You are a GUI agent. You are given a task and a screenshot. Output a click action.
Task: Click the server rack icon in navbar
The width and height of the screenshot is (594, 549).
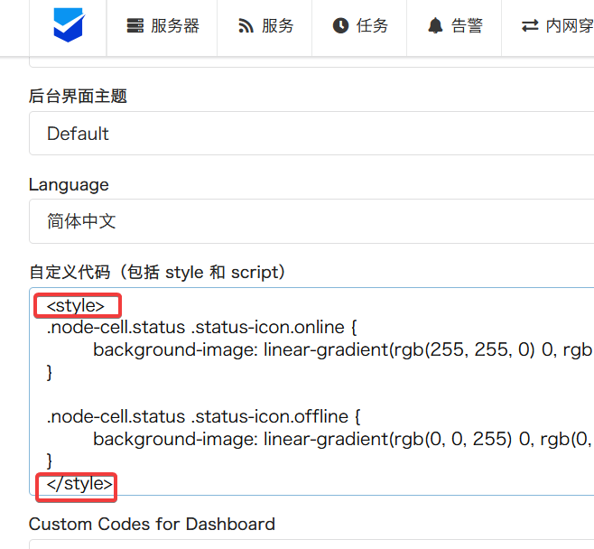(135, 26)
